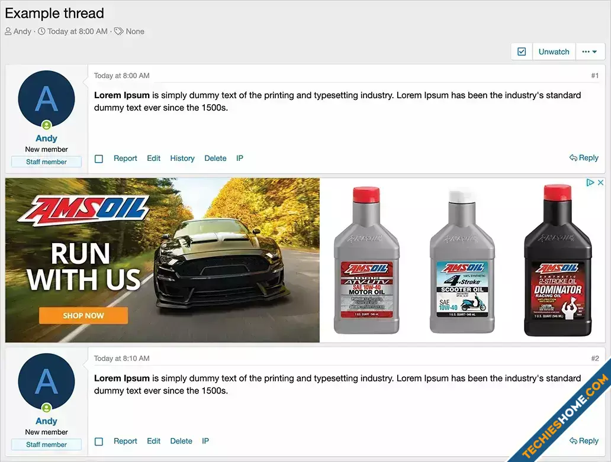Open History for post #1
Image resolution: width=611 pixels, height=462 pixels.
pyautogui.click(x=182, y=159)
